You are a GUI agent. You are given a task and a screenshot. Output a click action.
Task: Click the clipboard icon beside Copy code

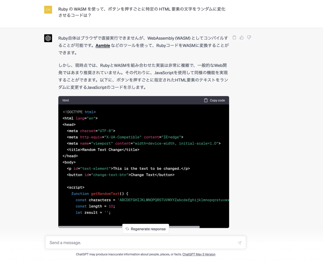206,100
